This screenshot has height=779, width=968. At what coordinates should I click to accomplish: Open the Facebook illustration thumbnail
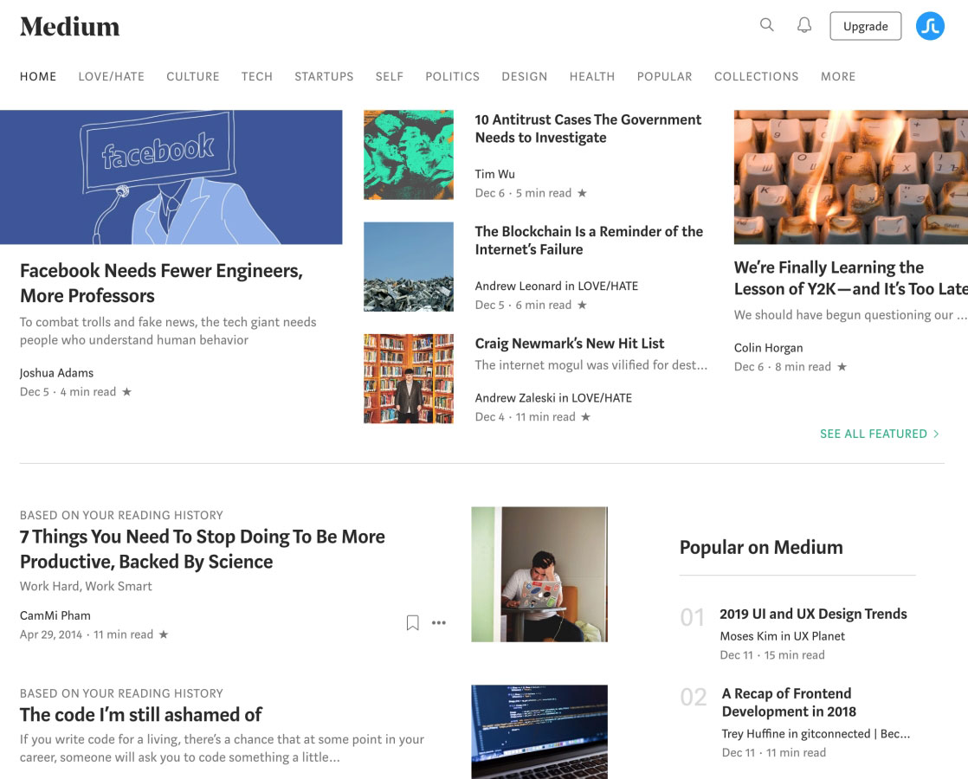pos(171,177)
